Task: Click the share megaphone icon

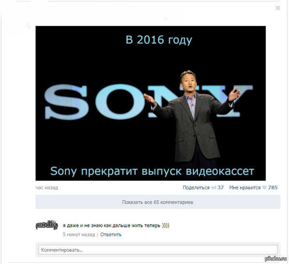Action: pos(213,188)
